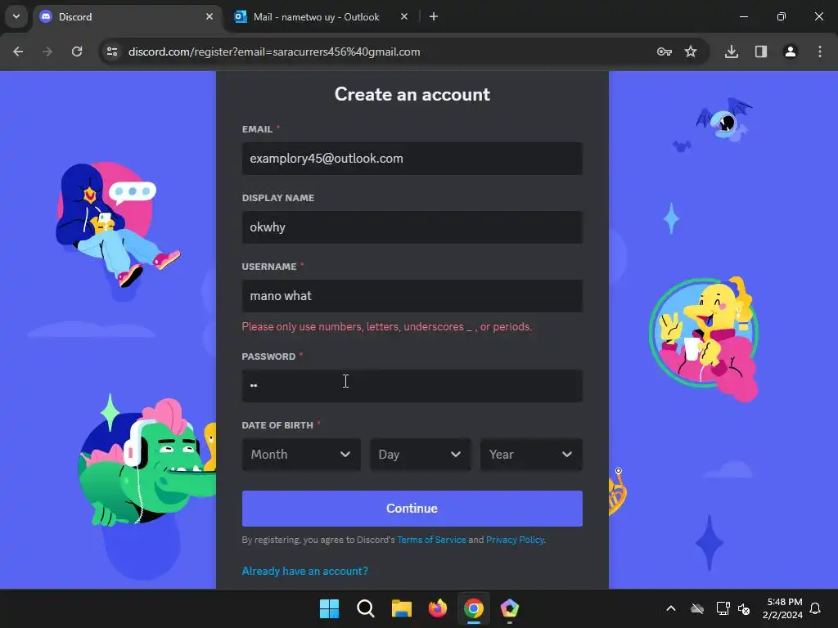Click the address bar URL
The height and width of the screenshot is (628, 838).
[x=274, y=52]
